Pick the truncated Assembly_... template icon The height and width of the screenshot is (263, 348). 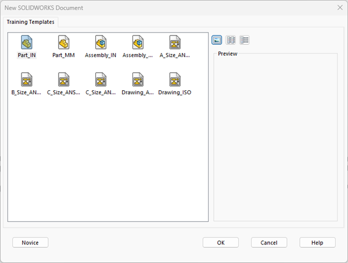click(138, 42)
